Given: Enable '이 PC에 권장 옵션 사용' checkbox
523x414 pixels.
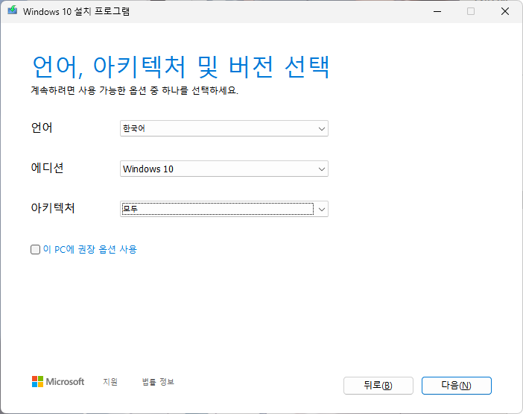Looking at the screenshot, I should (x=35, y=249).
